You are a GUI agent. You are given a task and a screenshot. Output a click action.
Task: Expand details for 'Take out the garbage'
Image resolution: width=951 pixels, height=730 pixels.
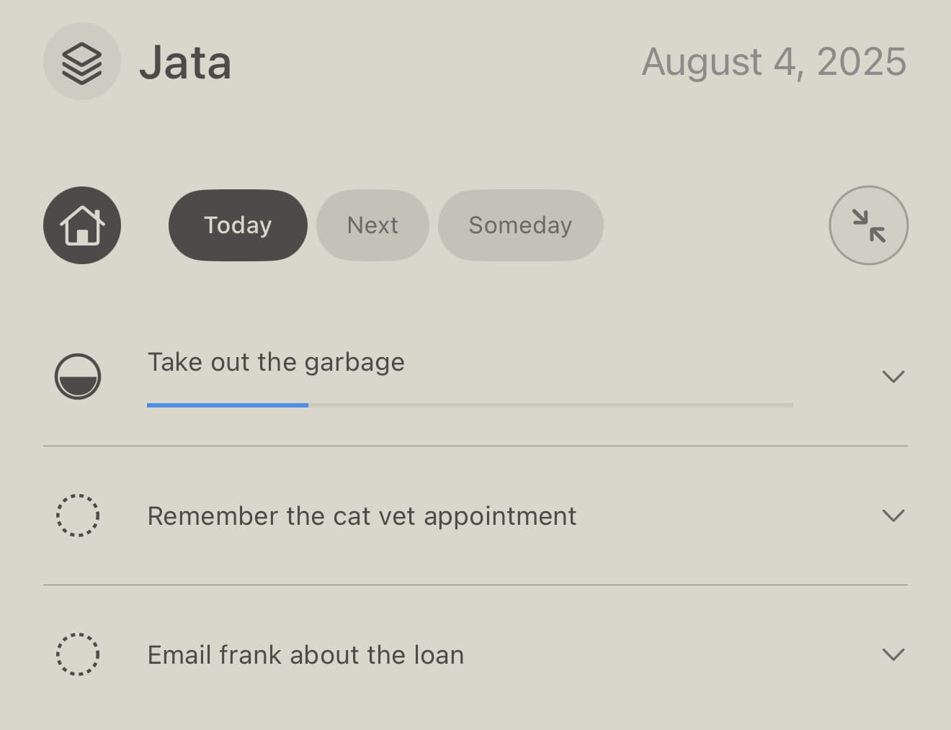coord(893,376)
